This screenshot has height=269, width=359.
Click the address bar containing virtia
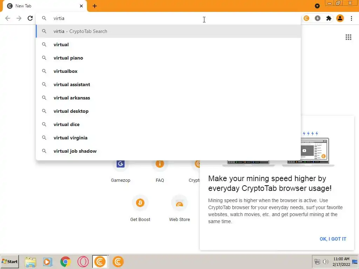click(x=168, y=18)
